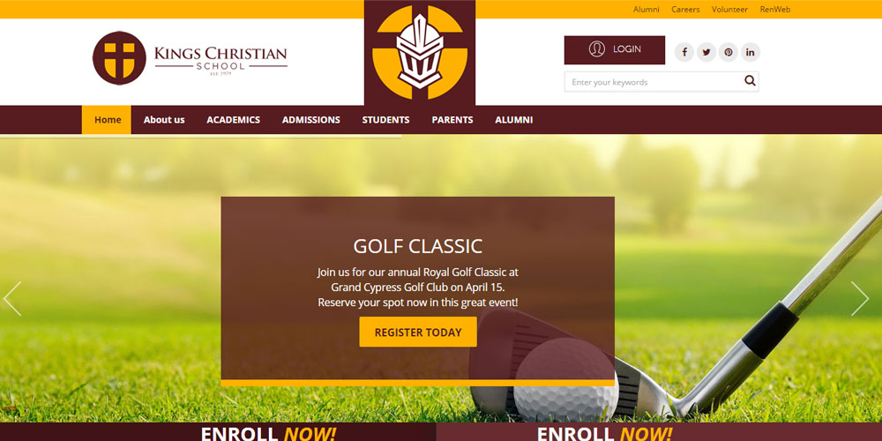882x441 pixels.
Task: Select the Home navigation tab
Action: click(x=107, y=120)
